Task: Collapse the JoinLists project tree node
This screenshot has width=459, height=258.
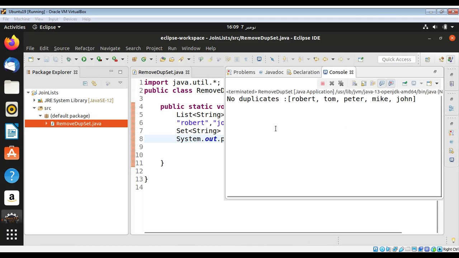Action: click(28, 92)
